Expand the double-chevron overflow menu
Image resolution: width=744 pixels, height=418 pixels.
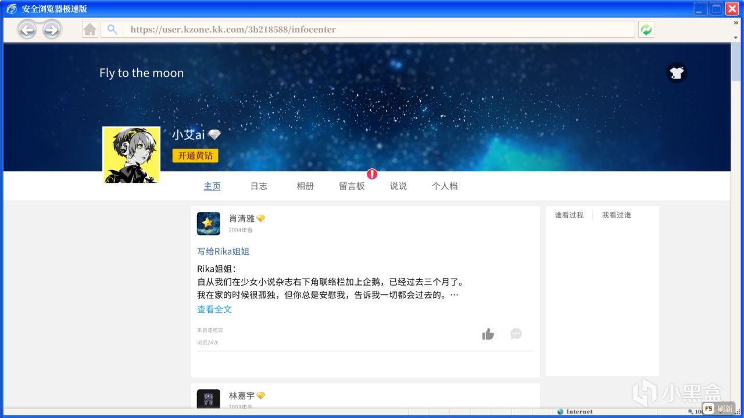click(x=736, y=23)
